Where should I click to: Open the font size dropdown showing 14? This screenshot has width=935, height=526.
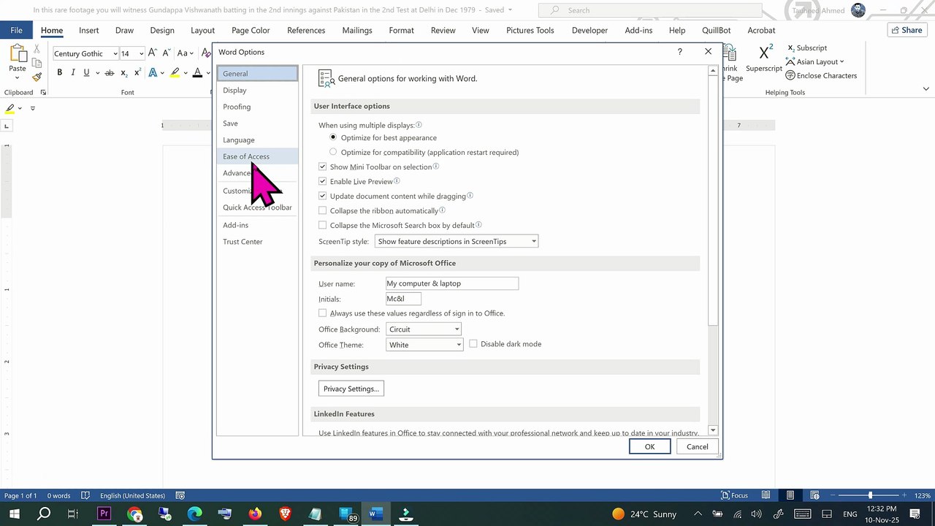coord(141,53)
